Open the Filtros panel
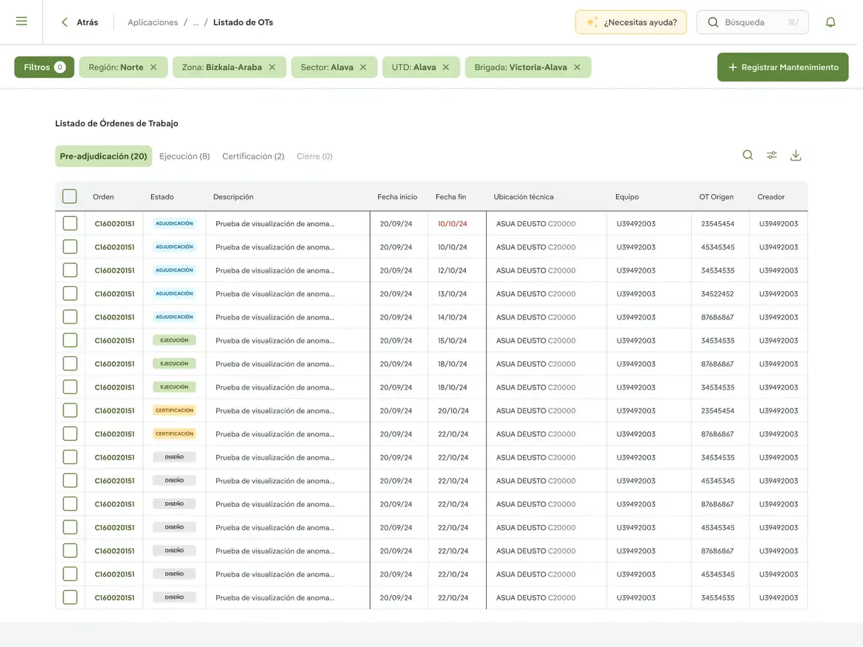 pyautogui.click(x=44, y=67)
